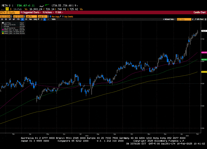This screenshot has width=207, height=149.
Task: Open the Local CCY currency dropdown
Action: [43, 17]
